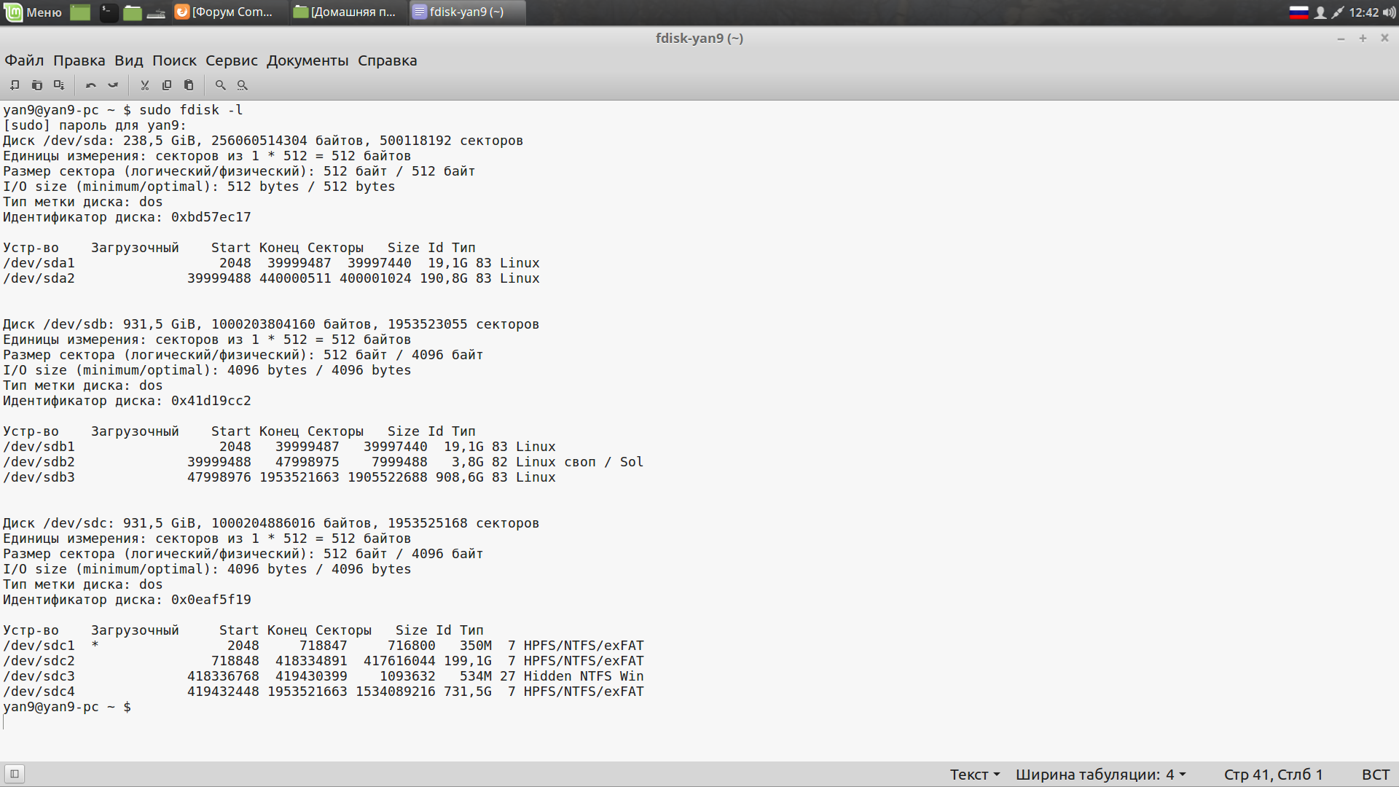Click the undo arrow icon
This screenshot has height=787, width=1399.
(91, 85)
